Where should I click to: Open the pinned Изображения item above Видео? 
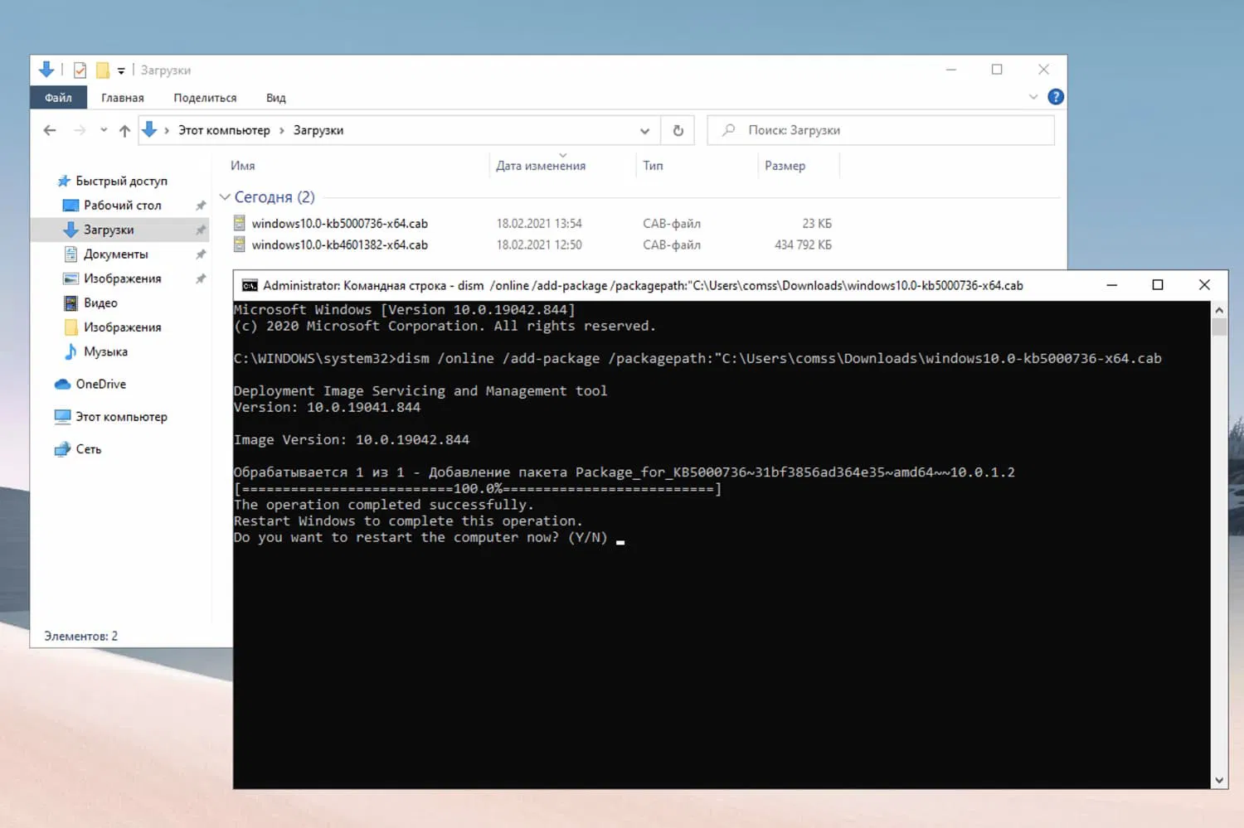(122, 278)
